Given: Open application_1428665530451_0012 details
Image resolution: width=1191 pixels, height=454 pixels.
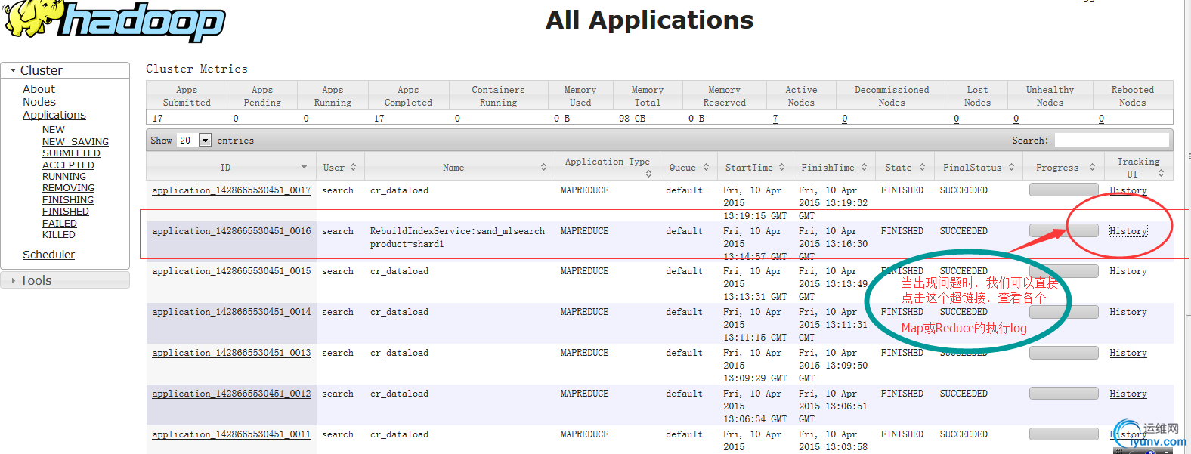Looking at the screenshot, I should click(x=231, y=394).
